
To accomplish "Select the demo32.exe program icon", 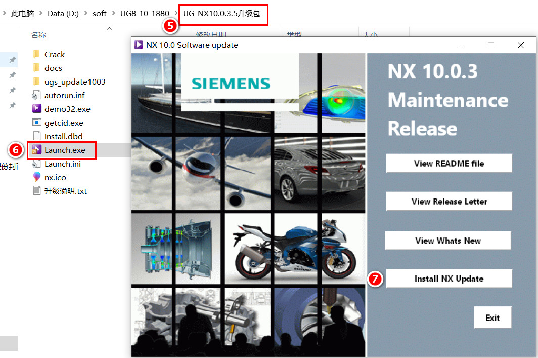I will (36, 109).
